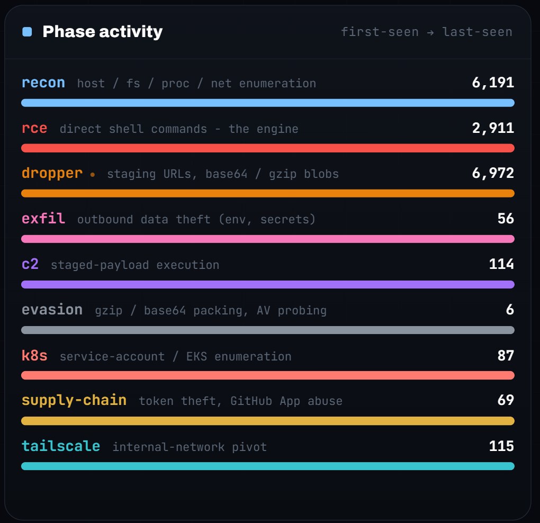Screen dimensions: 540x523
Task: Click the blue square icon beside Phase activity
Action: point(27,32)
